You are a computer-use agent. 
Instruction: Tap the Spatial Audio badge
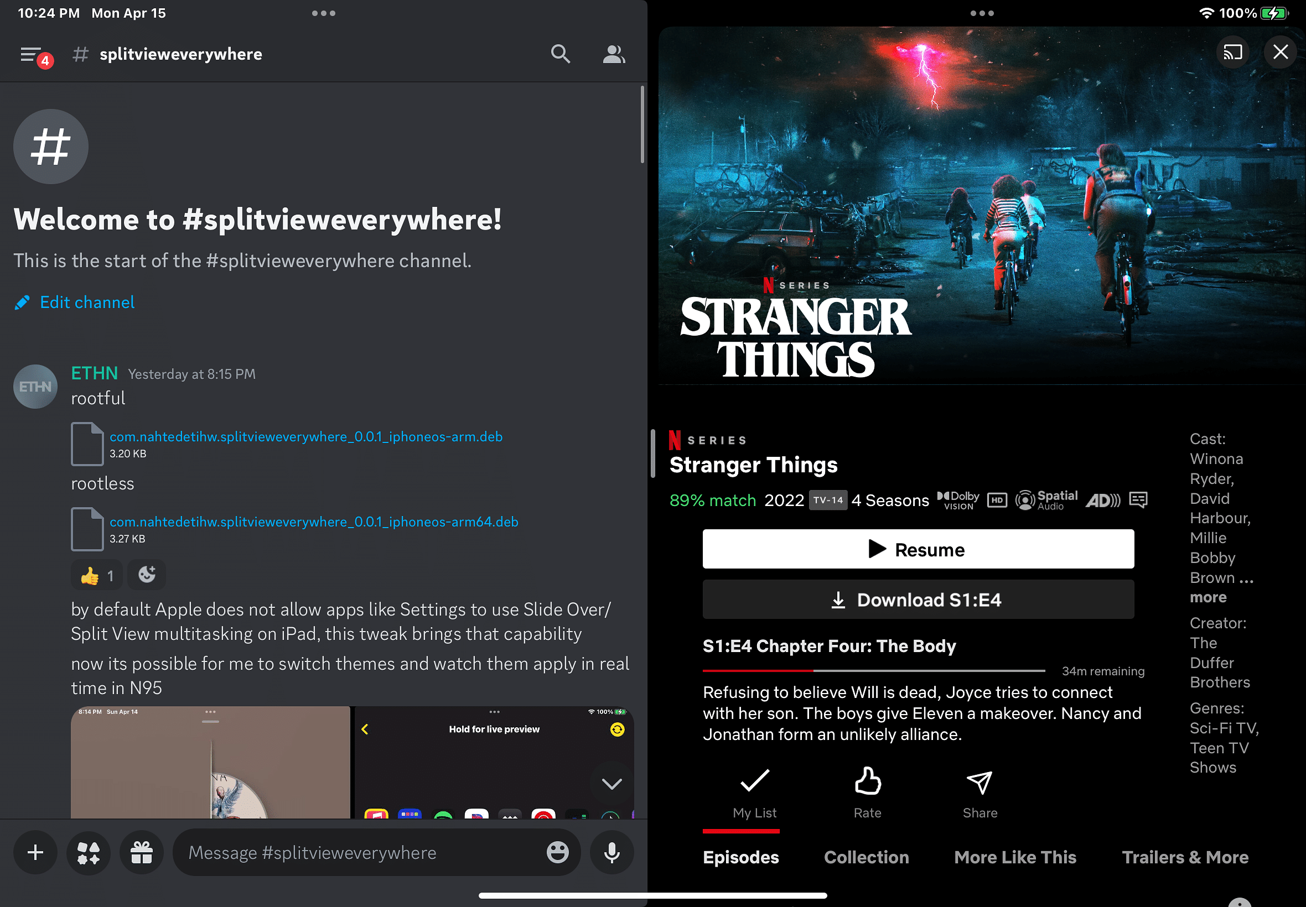1046,500
